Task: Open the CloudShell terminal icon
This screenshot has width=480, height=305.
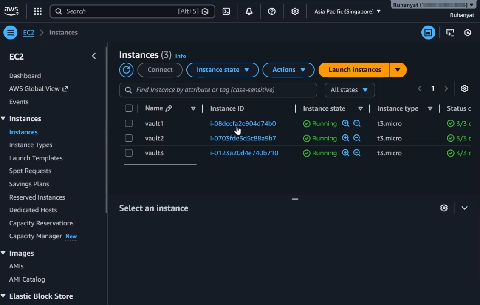Action: (226, 11)
